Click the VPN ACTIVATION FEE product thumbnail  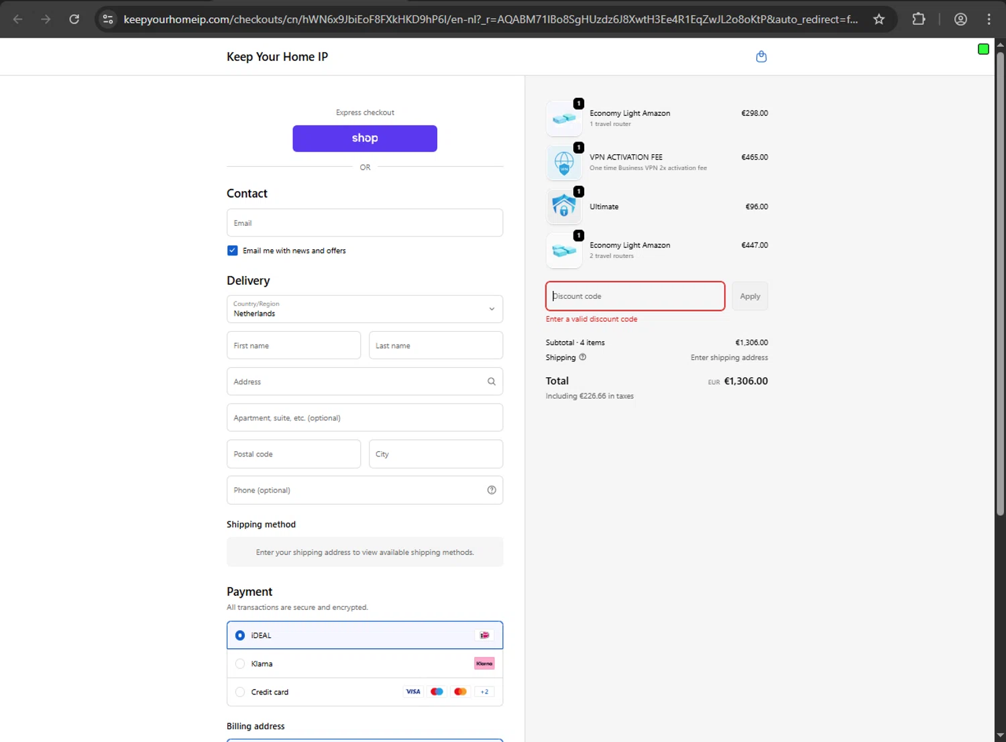(564, 162)
